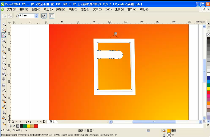Open the Fill bucket tool
This screenshot has width=210, height=137.
(4, 118)
